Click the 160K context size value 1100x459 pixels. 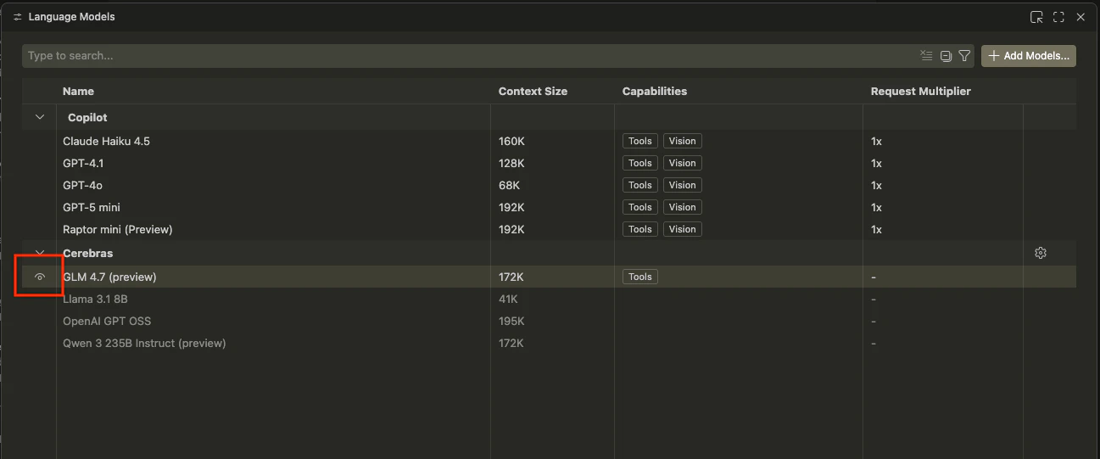511,141
